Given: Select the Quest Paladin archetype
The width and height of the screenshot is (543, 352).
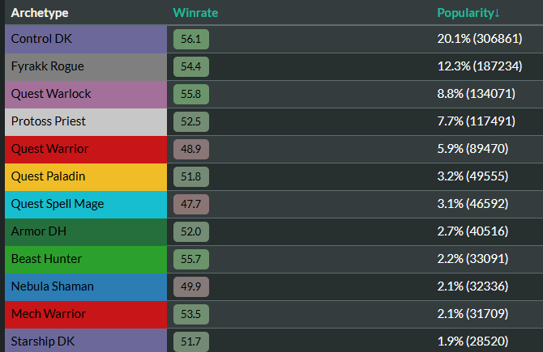Looking at the screenshot, I should 48,176.
